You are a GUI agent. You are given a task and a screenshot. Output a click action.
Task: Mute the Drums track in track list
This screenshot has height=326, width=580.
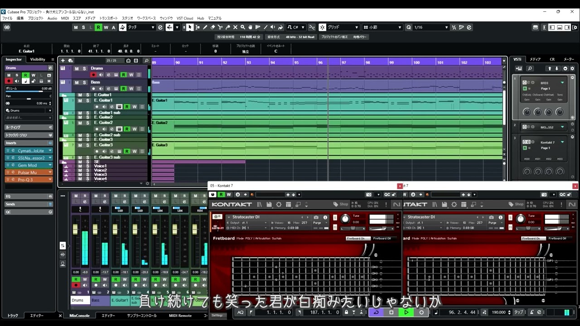coord(77,69)
